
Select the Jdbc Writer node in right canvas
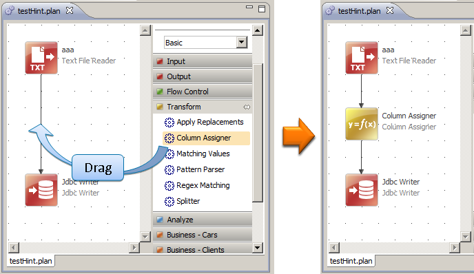(362, 190)
